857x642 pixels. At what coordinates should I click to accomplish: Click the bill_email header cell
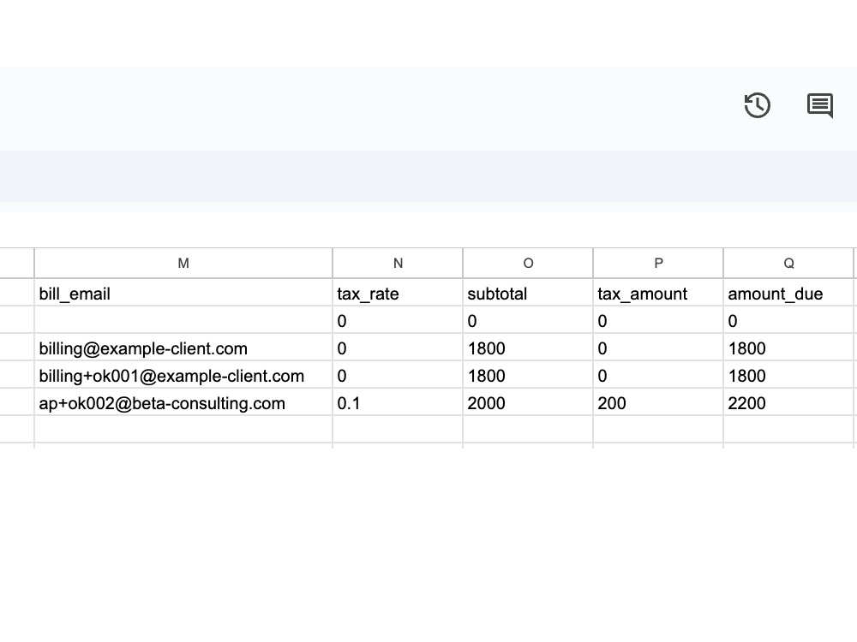point(183,293)
